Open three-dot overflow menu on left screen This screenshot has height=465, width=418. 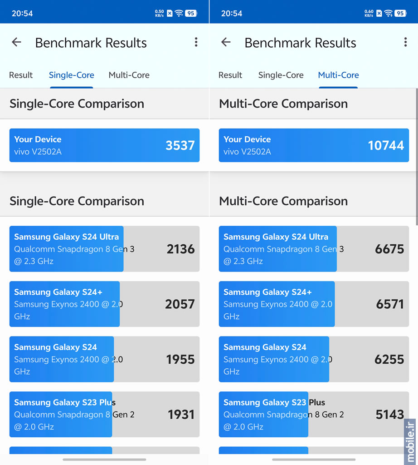(196, 42)
